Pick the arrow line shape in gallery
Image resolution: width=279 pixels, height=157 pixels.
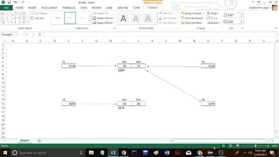(11, 14)
